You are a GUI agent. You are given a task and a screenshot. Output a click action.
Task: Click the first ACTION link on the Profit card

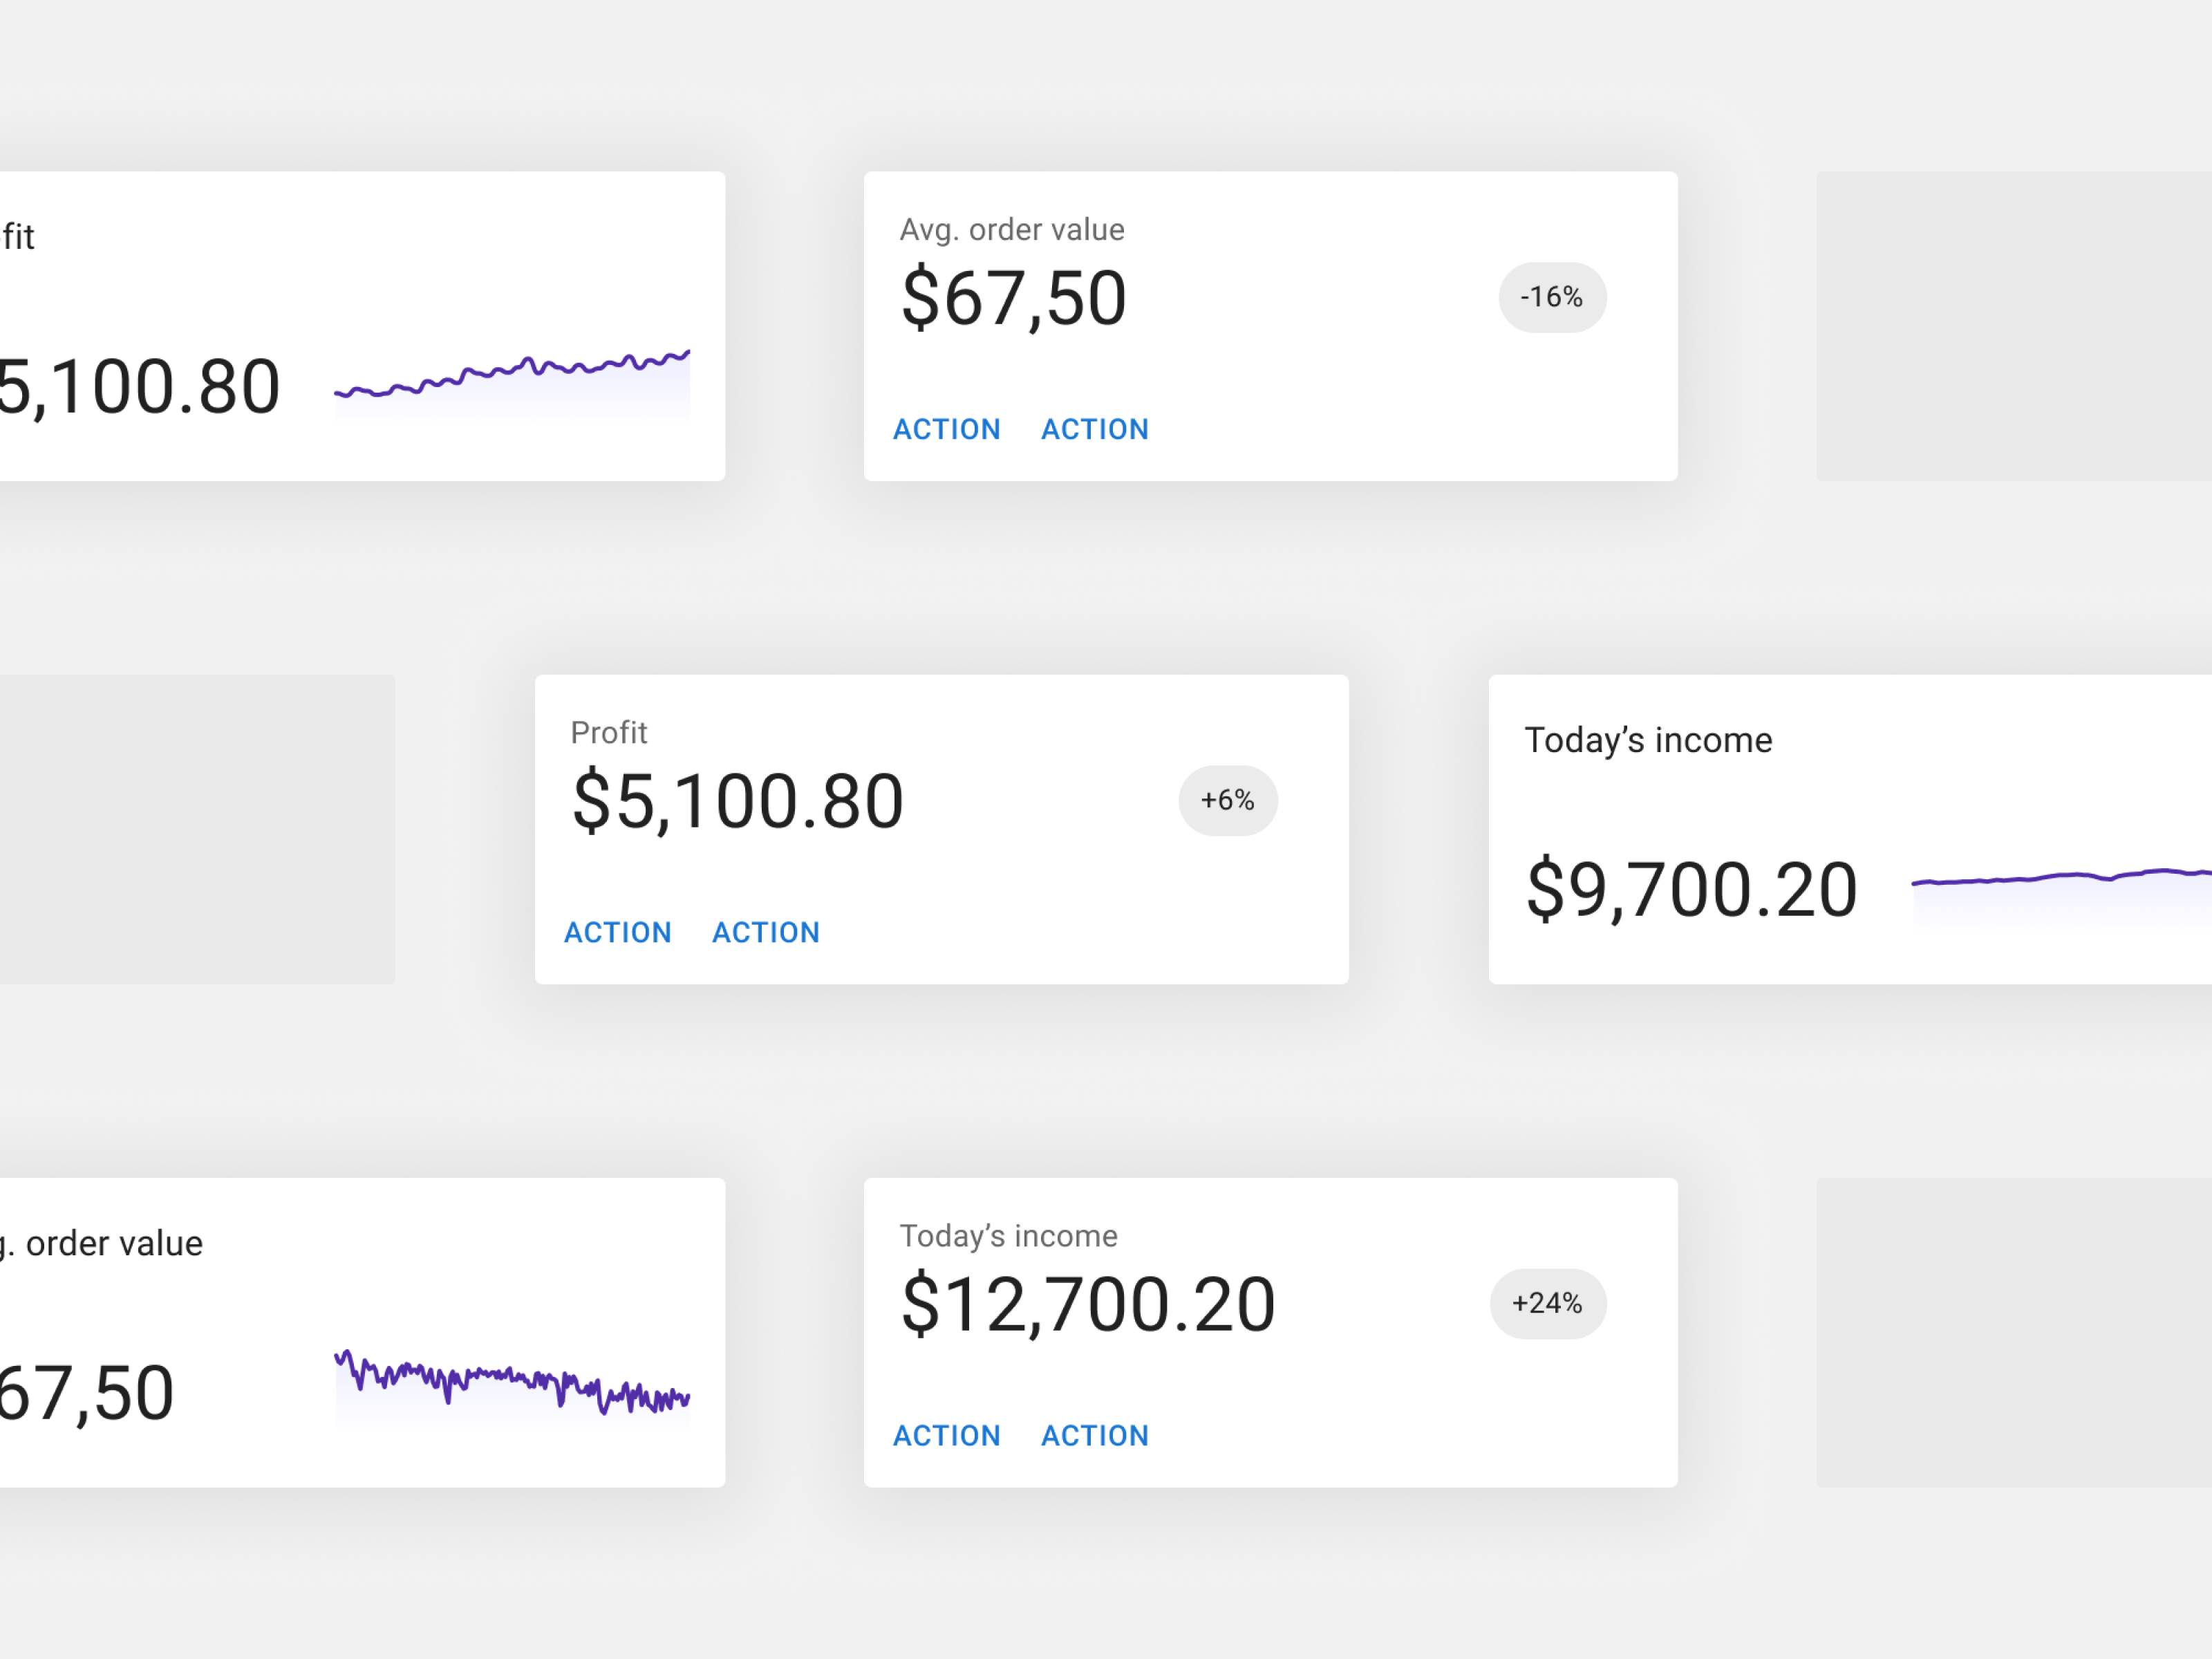[618, 932]
